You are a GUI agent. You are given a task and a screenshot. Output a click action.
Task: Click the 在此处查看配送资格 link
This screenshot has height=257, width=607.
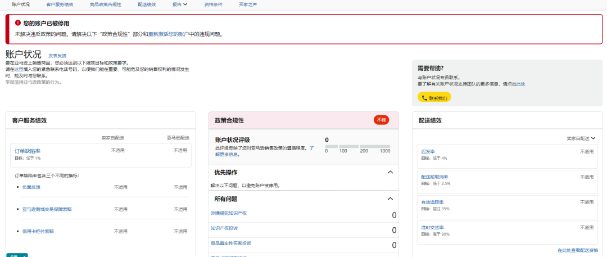pos(577,250)
